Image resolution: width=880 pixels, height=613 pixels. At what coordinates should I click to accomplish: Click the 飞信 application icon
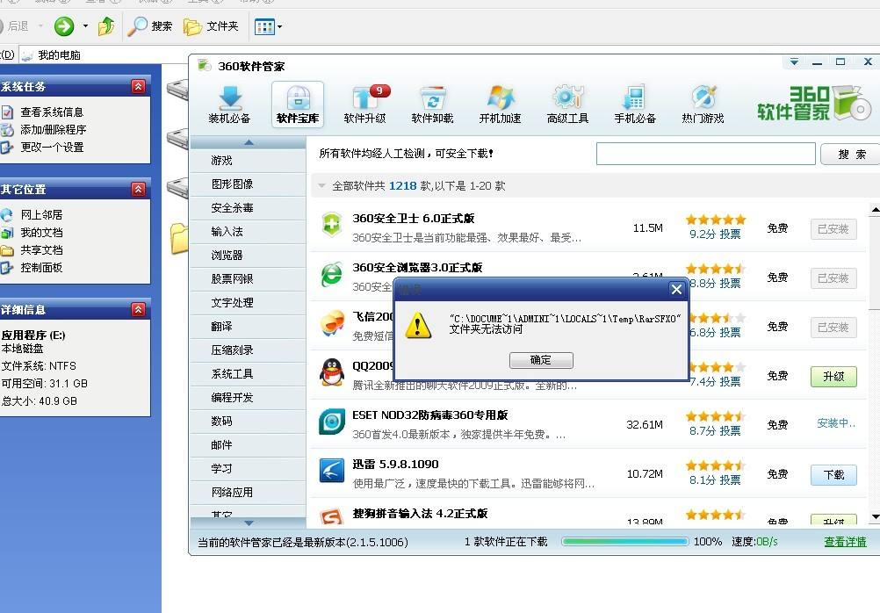[332, 323]
